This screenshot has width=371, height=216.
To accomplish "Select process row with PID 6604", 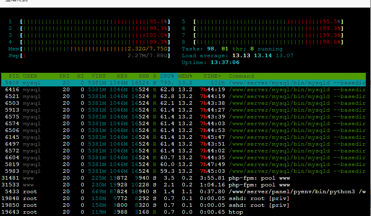I will point(183,158).
